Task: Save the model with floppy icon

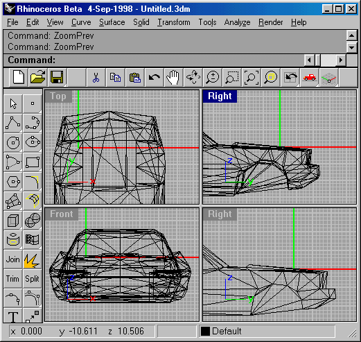Action: point(57,77)
